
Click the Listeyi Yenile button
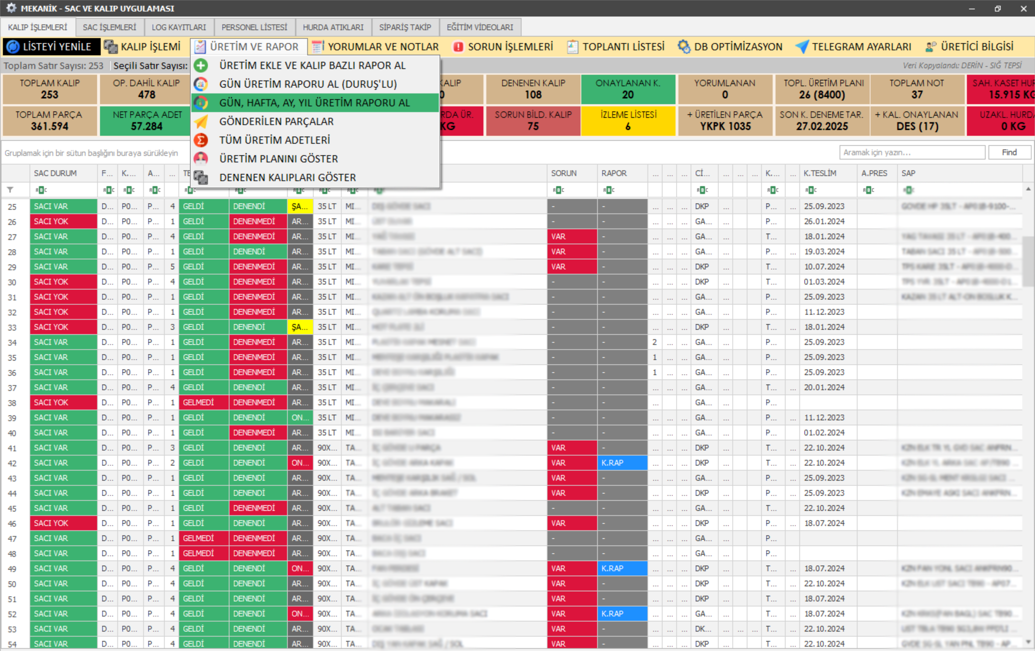(51, 46)
